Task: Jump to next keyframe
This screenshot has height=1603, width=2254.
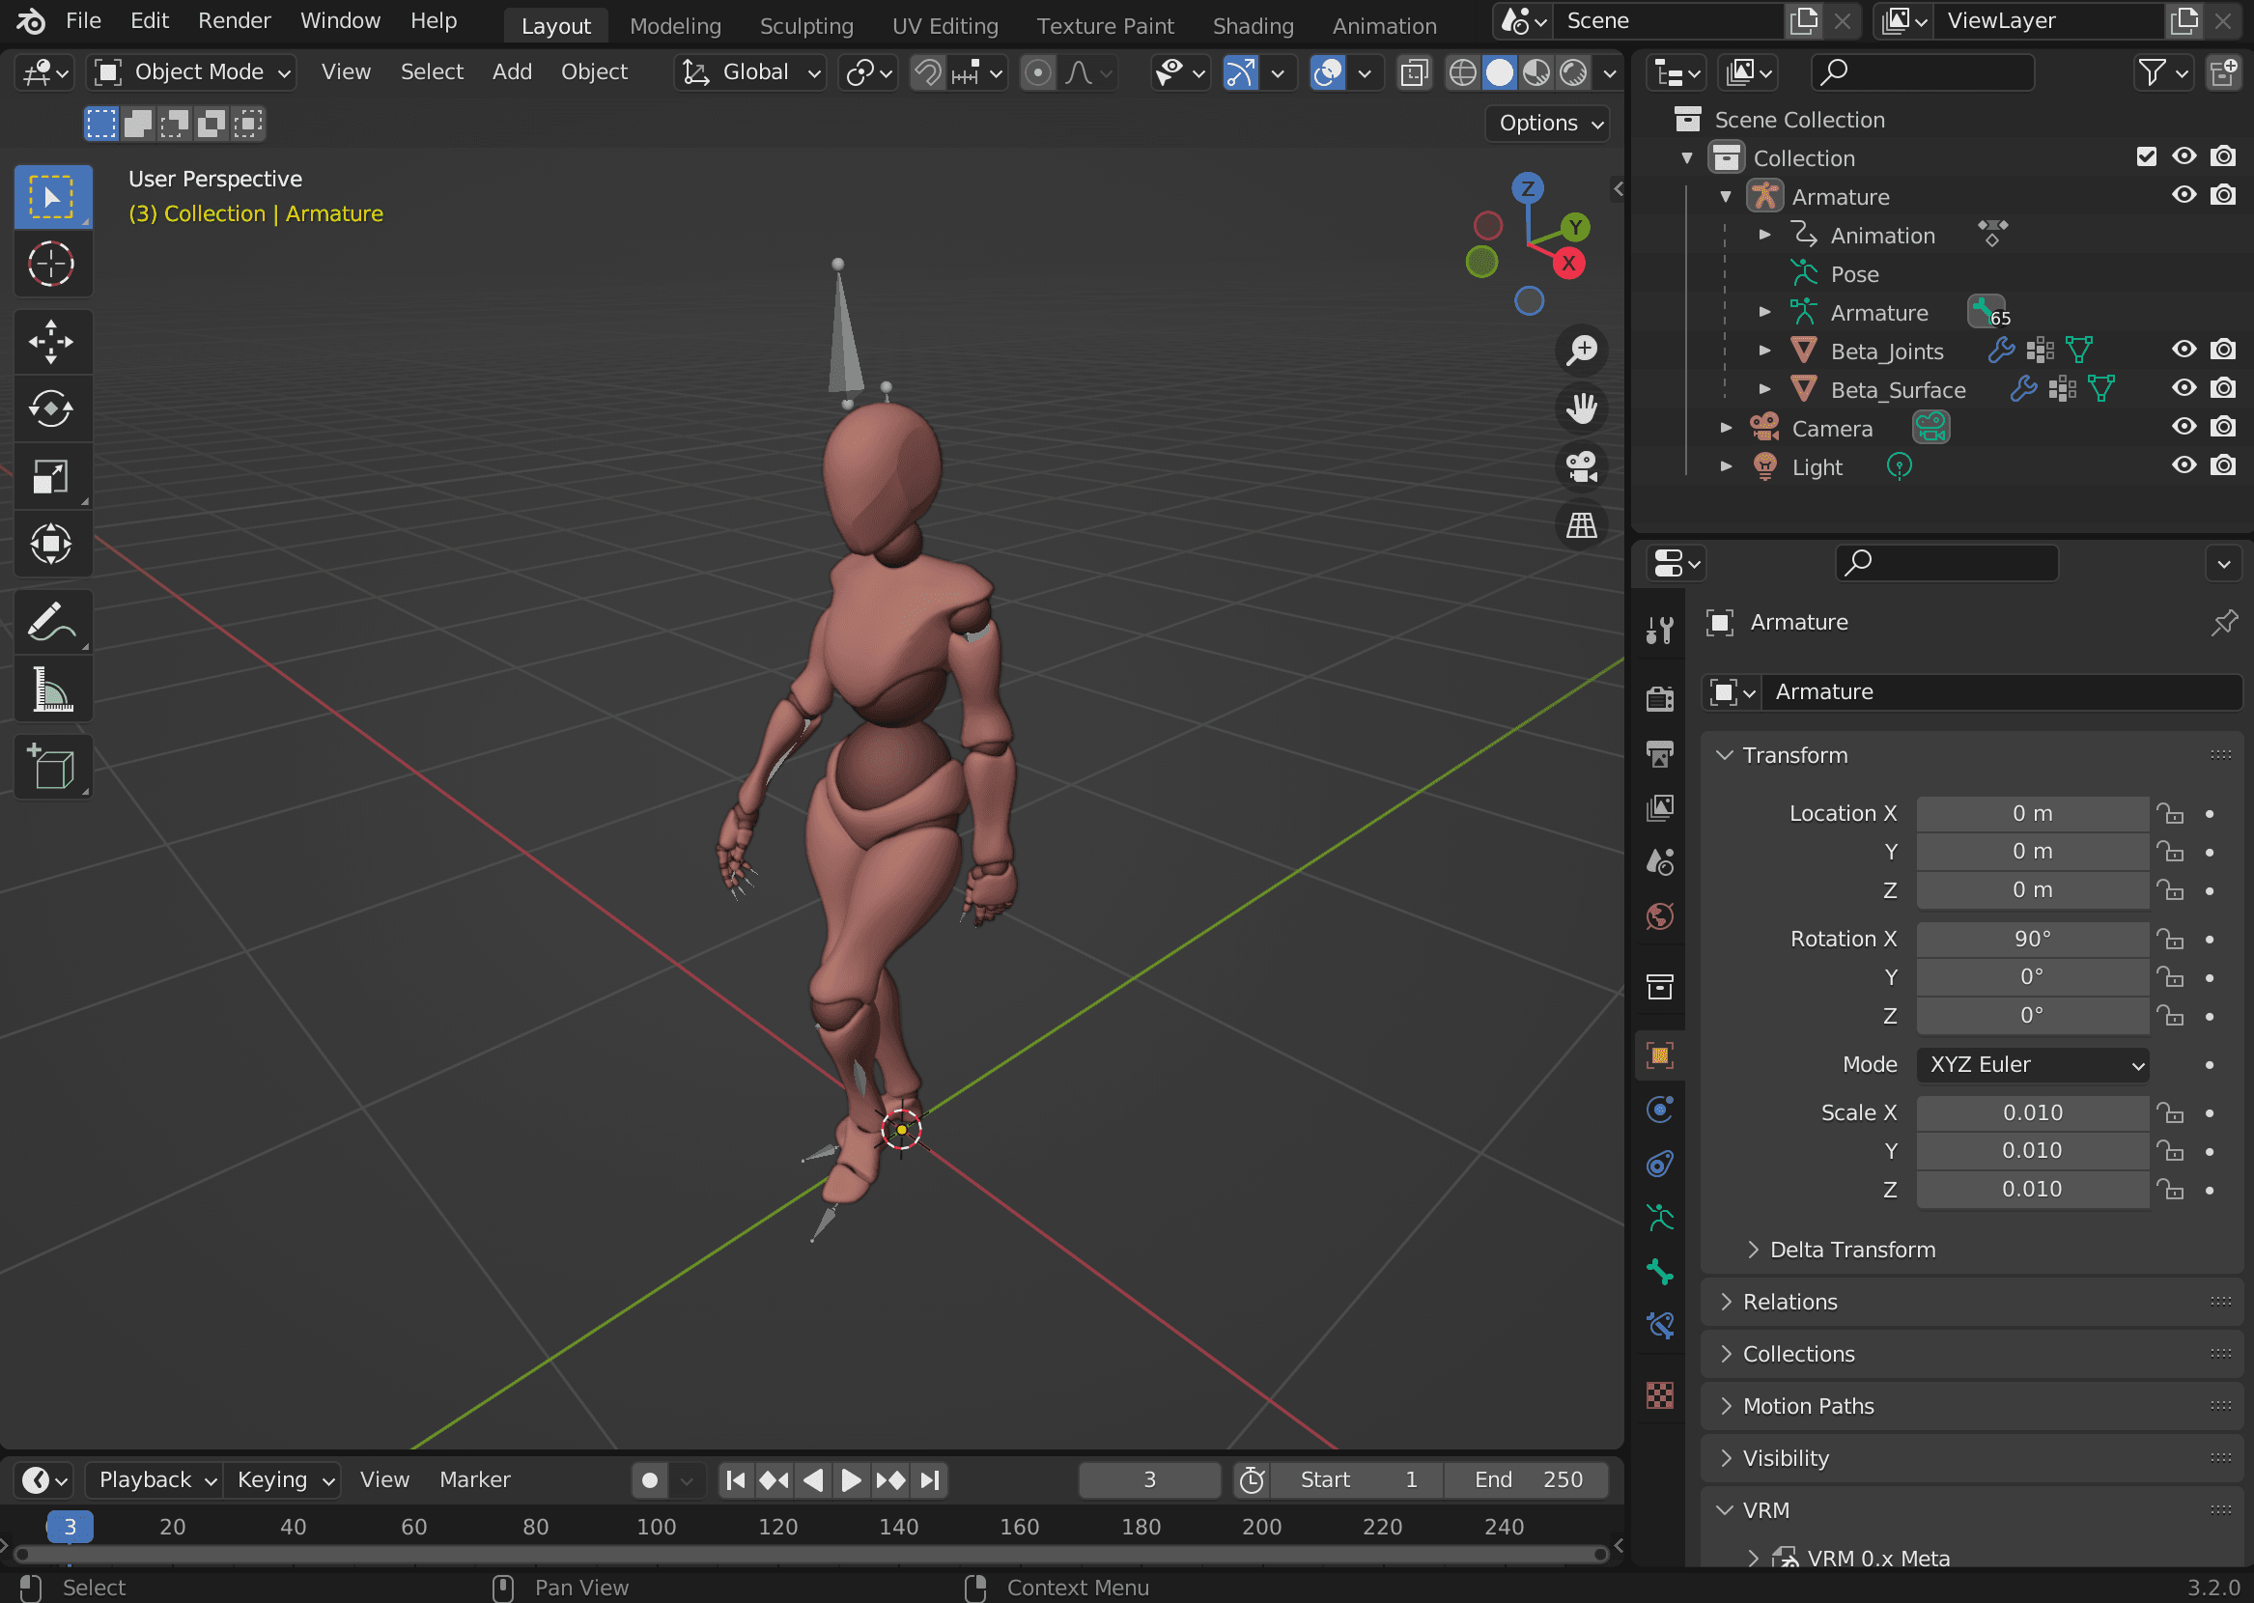Action: tap(889, 1479)
